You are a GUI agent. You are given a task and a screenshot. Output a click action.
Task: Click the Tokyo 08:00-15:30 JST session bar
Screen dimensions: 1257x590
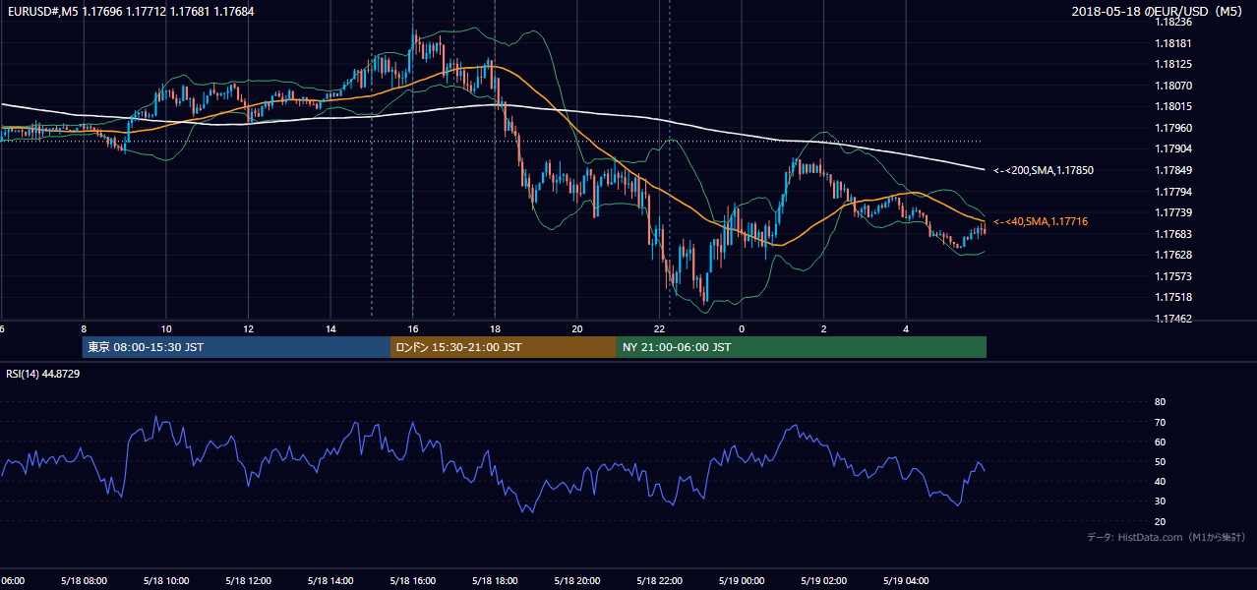pos(236,347)
